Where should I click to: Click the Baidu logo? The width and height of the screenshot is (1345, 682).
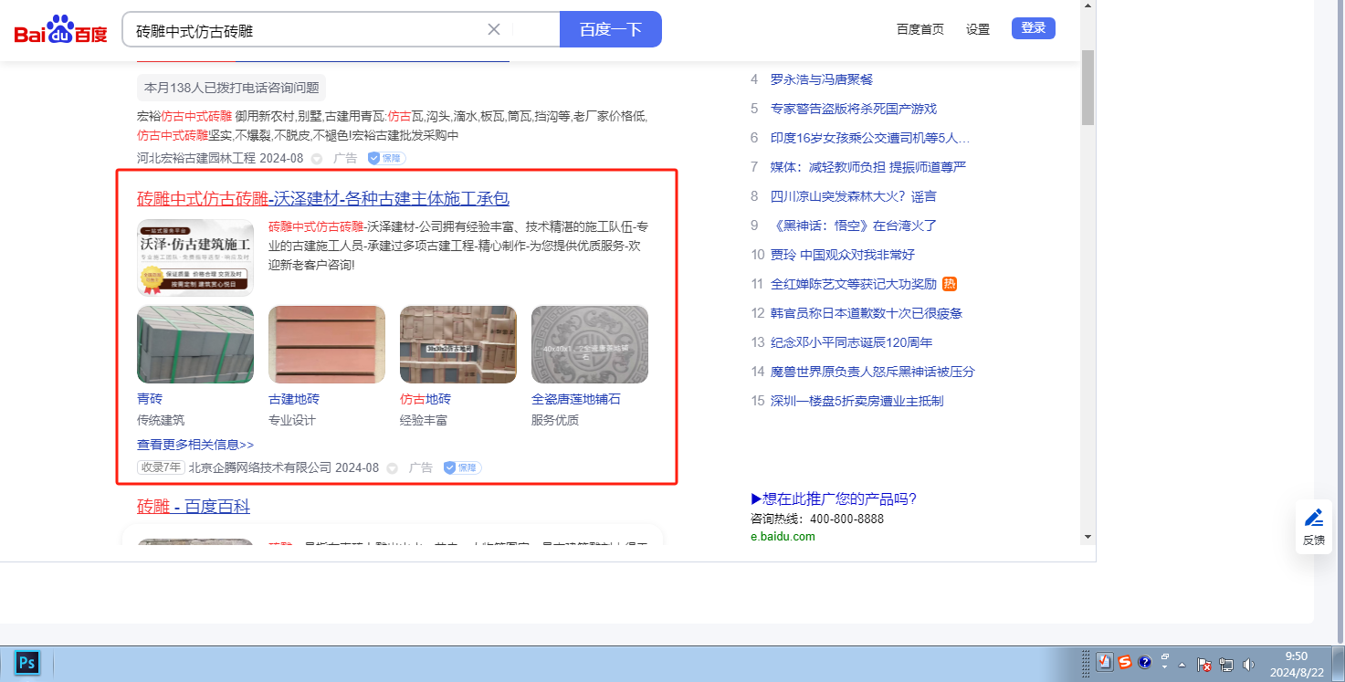(x=60, y=29)
